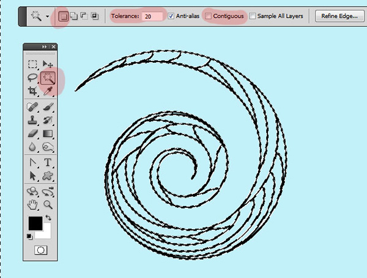Open the tool preset picker arrow
The image size is (367, 278).
click(48, 16)
